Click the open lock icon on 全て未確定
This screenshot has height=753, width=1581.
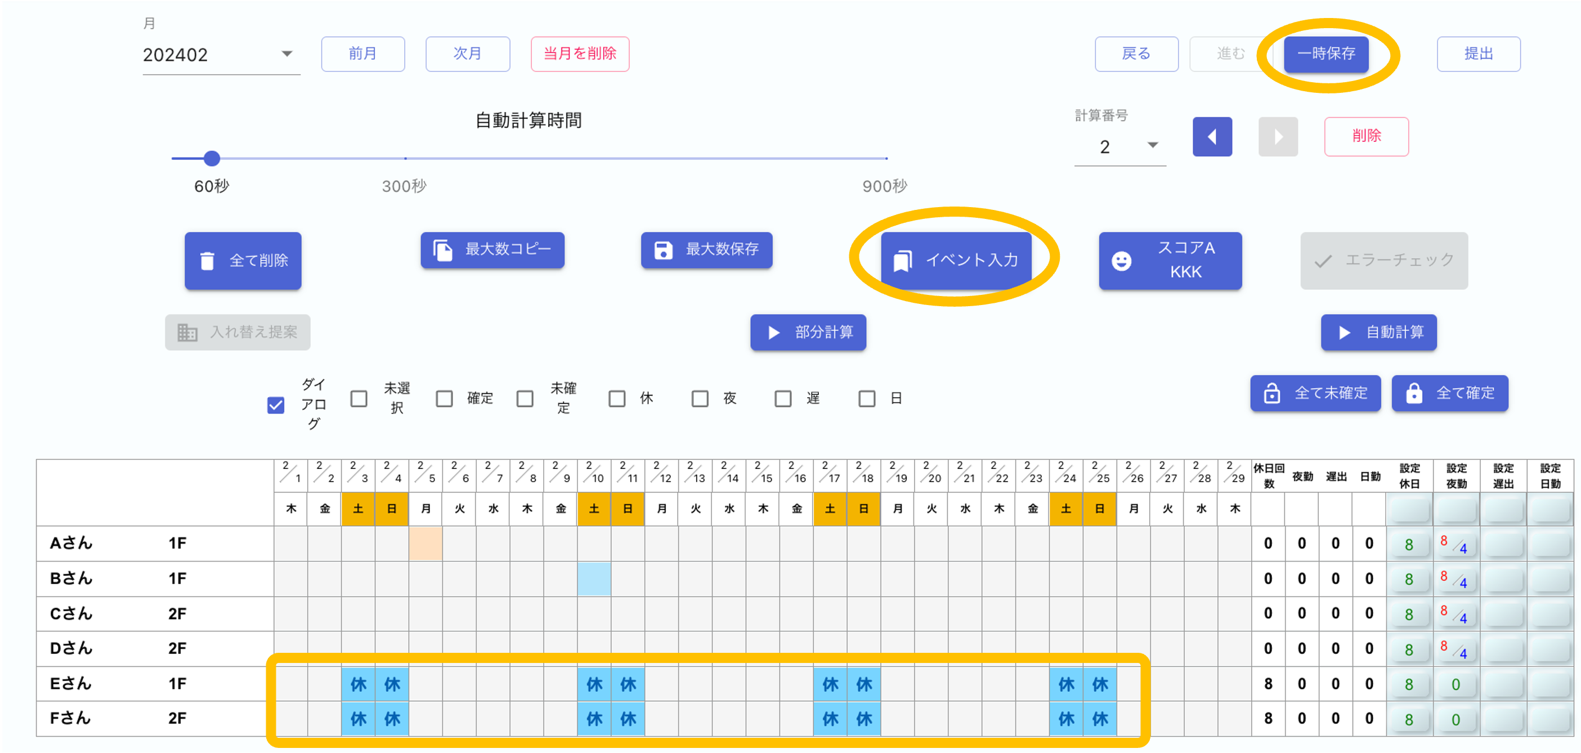coord(1271,393)
